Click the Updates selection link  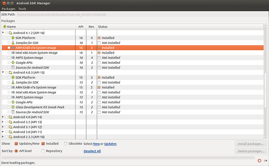pyautogui.click(x=110, y=144)
